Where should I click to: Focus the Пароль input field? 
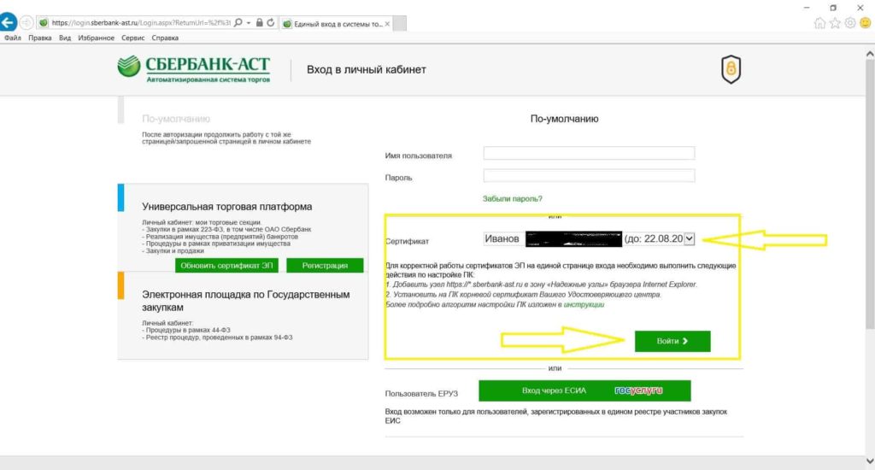589,175
